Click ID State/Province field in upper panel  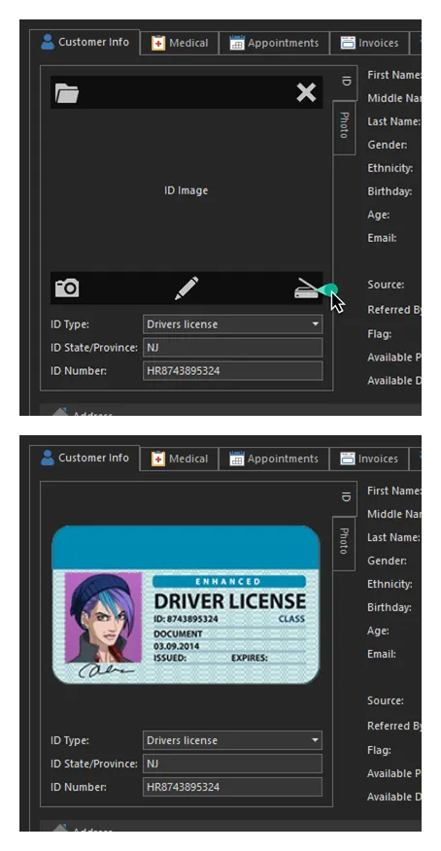[233, 348]
